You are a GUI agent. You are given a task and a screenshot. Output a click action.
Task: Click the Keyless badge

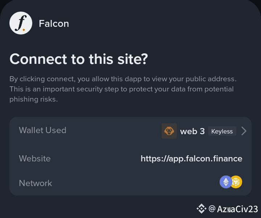tap(222, 131)
